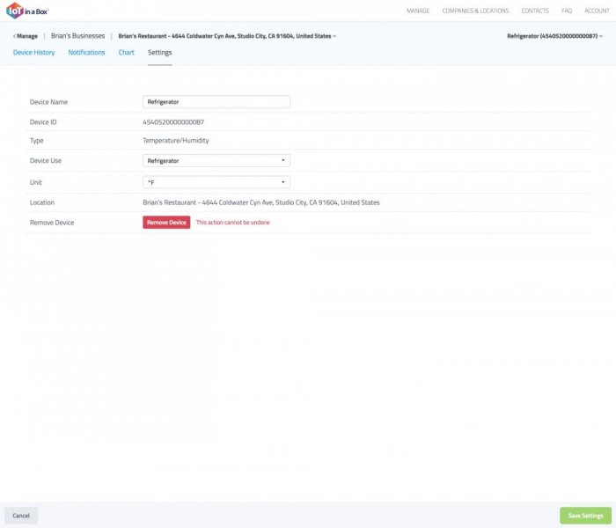This screenshot has height=528, width=616.
Task: Open the ACCOUNT menu
Action: pyautogui.click(x=597, y=11)
